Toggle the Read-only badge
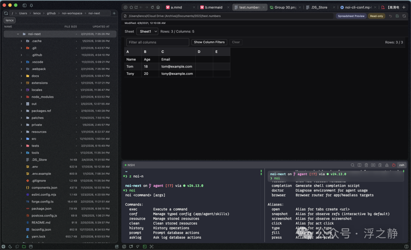 (376, 16)
